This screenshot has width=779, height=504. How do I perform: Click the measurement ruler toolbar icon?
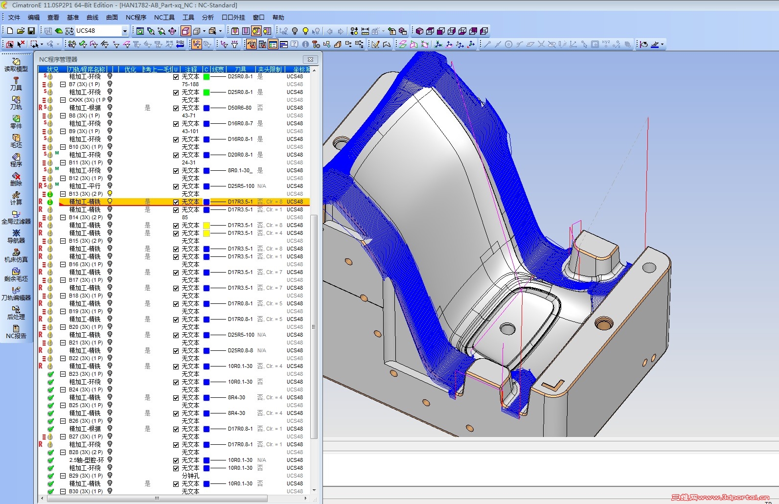(365, 31)
